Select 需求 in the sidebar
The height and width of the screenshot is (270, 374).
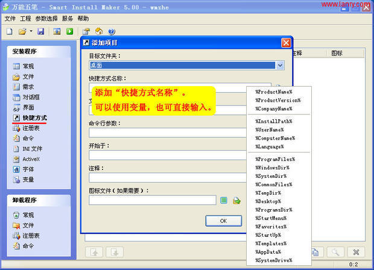coord(24,87)
